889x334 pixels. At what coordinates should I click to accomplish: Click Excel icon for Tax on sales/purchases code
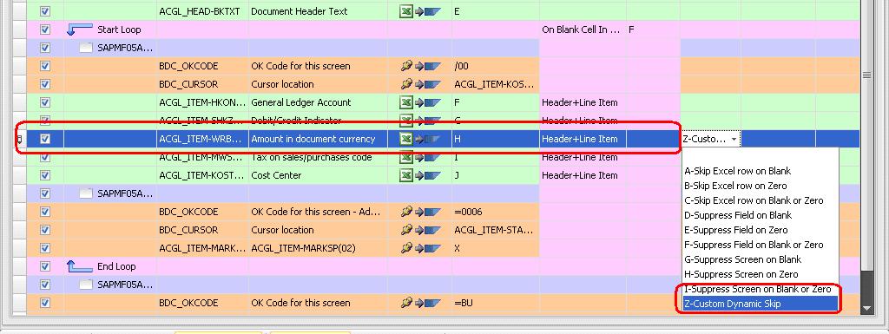(405, 157)
